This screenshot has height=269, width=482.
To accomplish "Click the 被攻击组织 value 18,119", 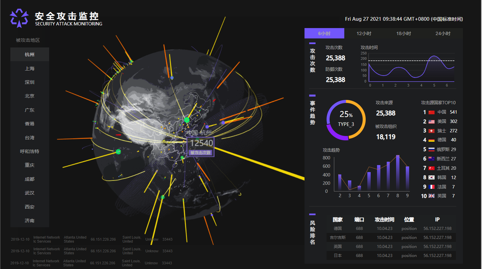I will point(386,137).
